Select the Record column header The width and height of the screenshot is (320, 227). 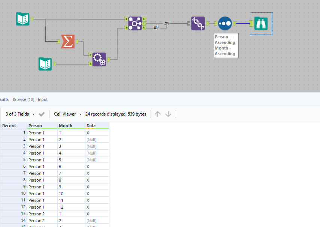(x=13, y=126)
